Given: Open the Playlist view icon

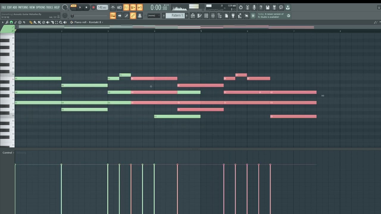Looking at the screenshot, I should point(193,16).
